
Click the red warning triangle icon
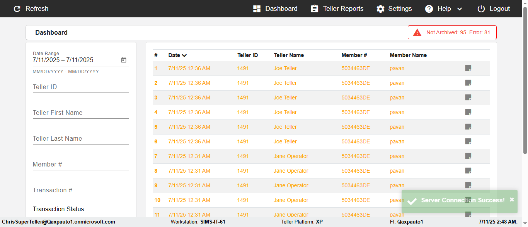point(417,32)
